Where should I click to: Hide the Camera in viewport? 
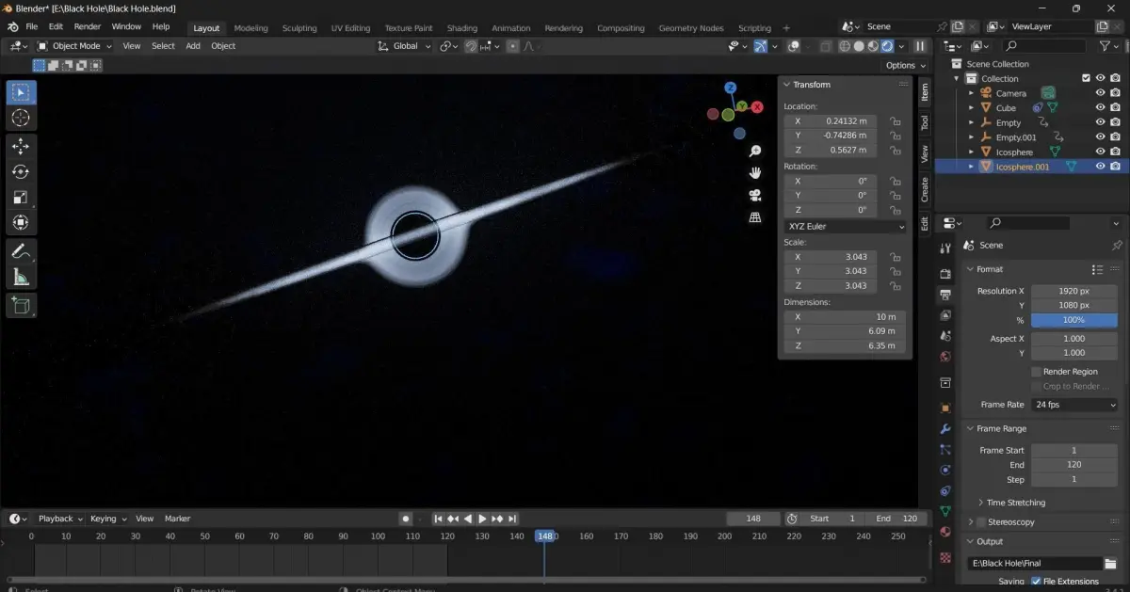[1100, 93]
